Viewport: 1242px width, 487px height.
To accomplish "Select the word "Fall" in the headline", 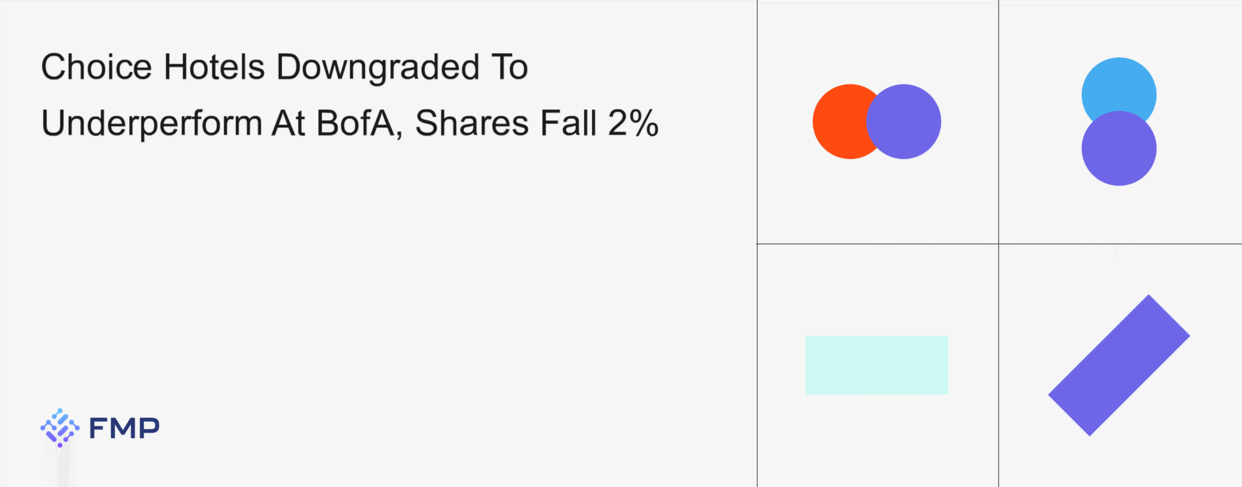I will pos(568,123).
